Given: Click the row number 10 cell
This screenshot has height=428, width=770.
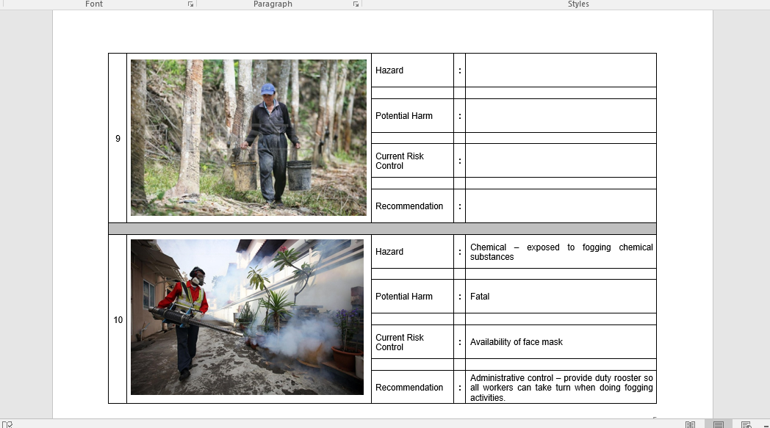Looking at the screenshot, I should coord(117,319).
